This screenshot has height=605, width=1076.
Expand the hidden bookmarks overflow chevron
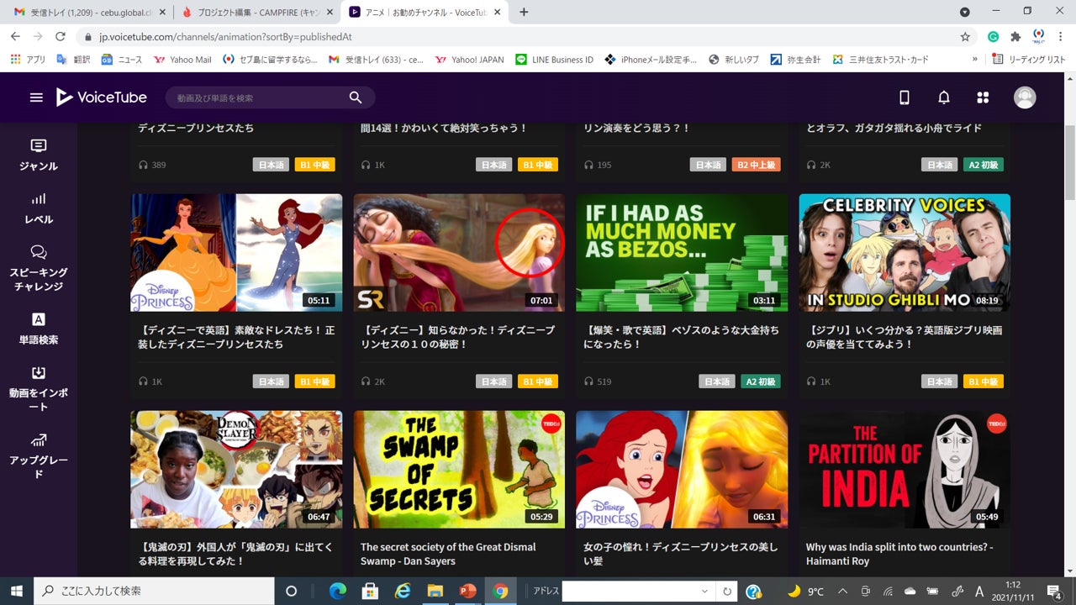click(975, 60)
